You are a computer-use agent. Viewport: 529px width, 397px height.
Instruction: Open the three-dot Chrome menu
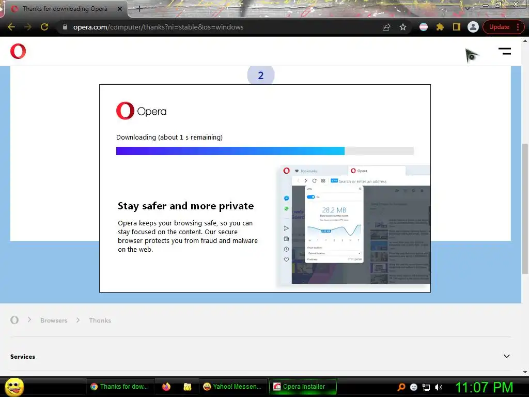pos(518,27)
